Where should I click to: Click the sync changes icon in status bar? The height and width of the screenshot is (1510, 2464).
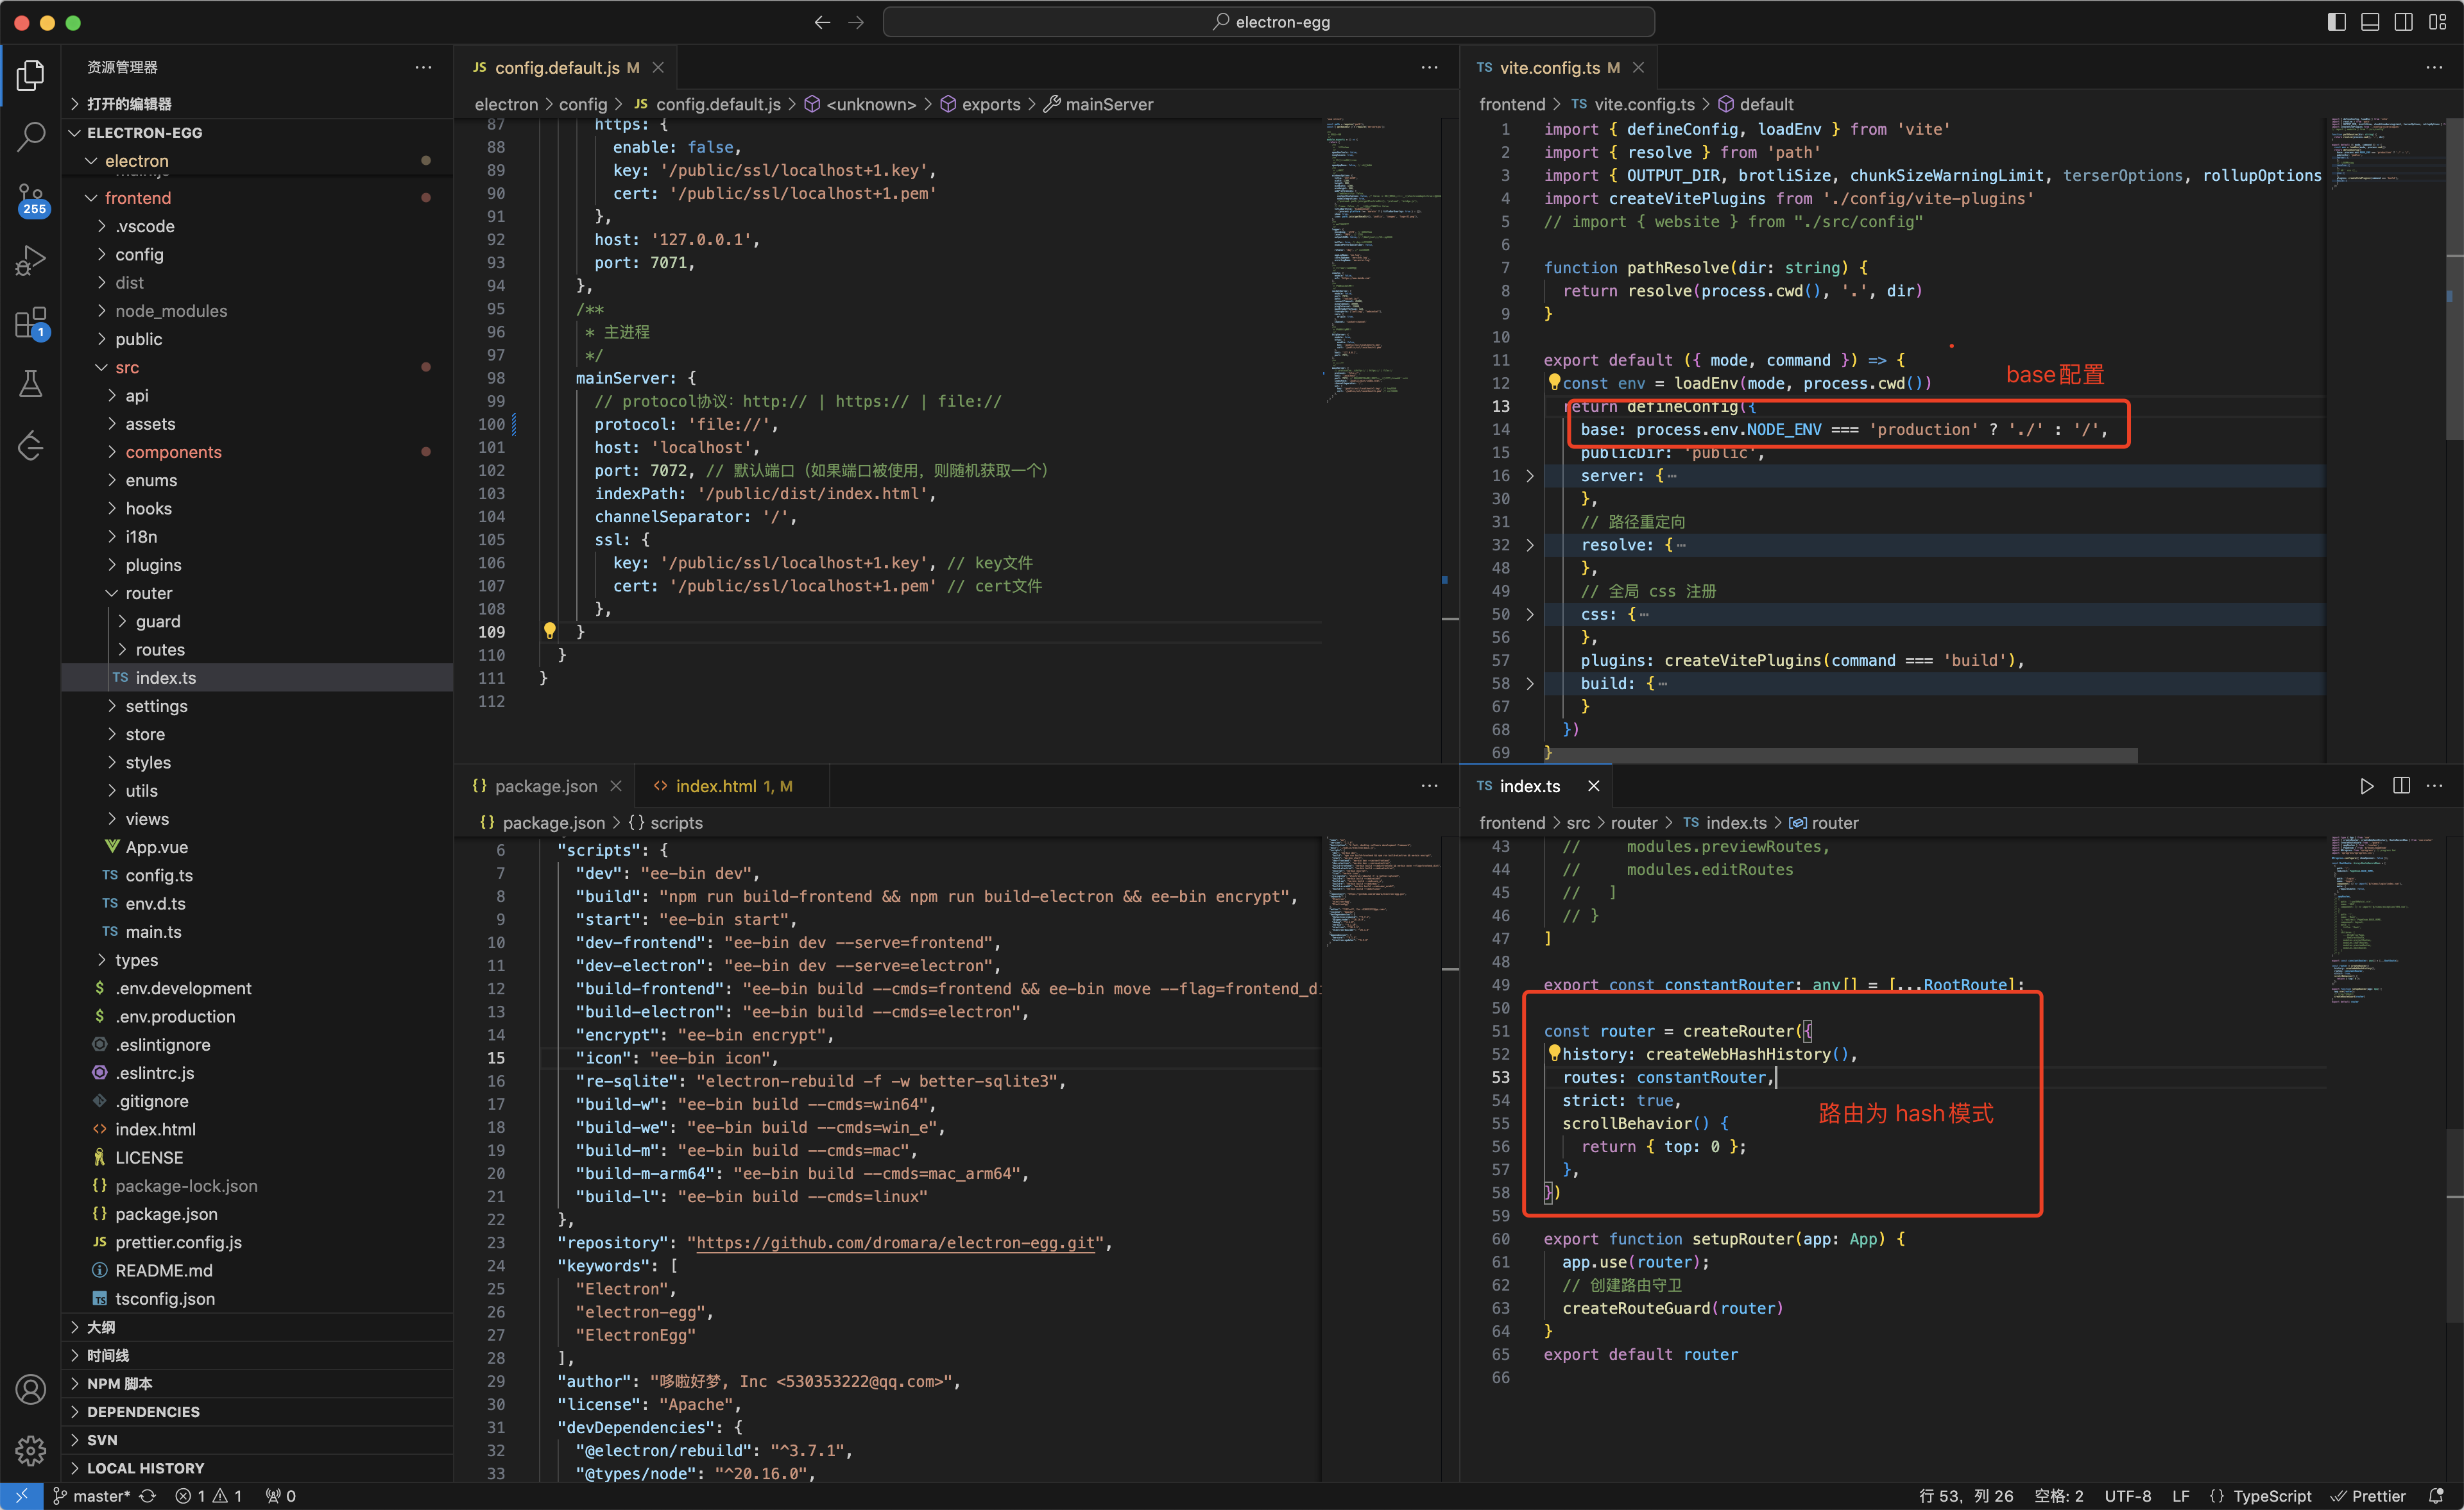point(148,1496)
